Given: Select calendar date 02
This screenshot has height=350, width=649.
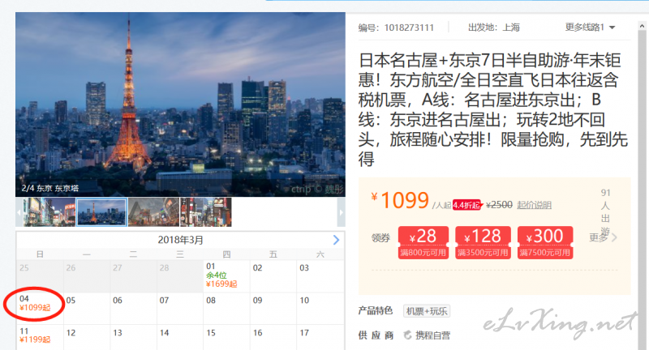Looking at the screenshot, I should click(x=273, y=276).
